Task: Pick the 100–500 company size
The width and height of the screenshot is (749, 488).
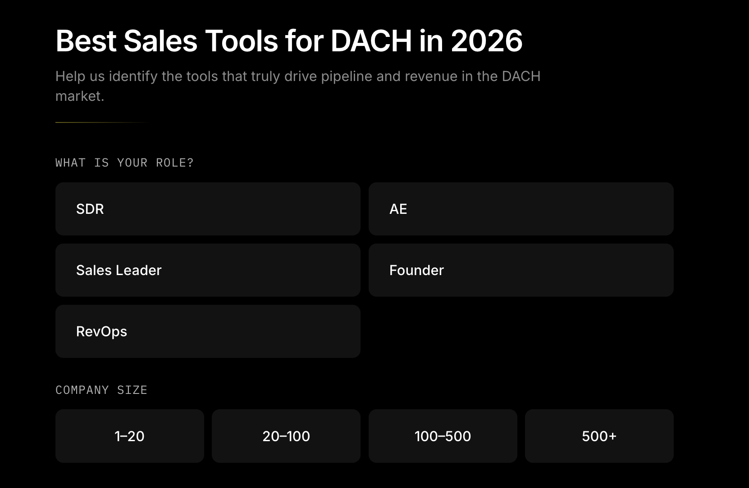Action: (x=443, y=436)
